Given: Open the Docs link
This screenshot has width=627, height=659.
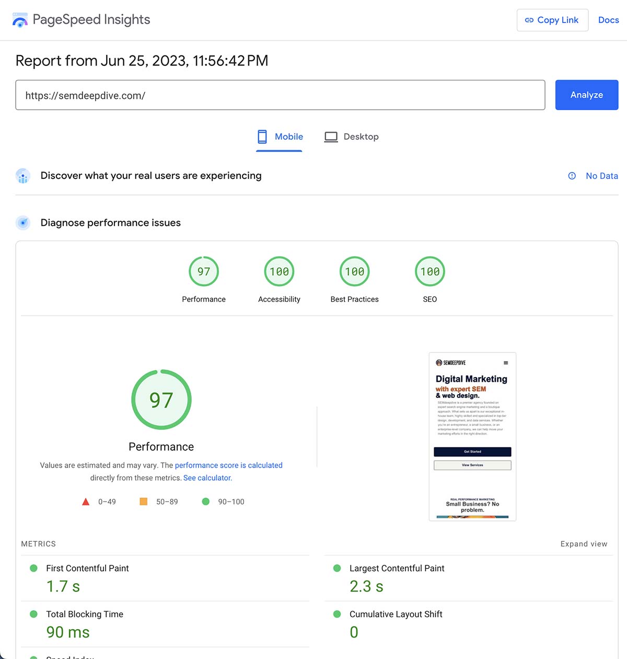Looking at the screenshot, I should [x=608, y=20].
